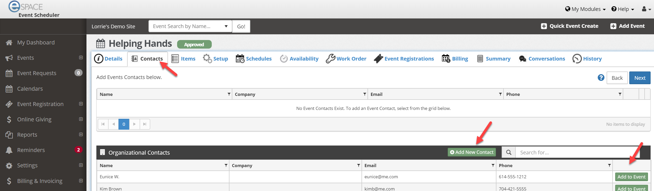Image resolution: width=654 pixels, height=191 pixels.
Task: Click the Conversations chat bubbles icon
Action: (522, 59)
